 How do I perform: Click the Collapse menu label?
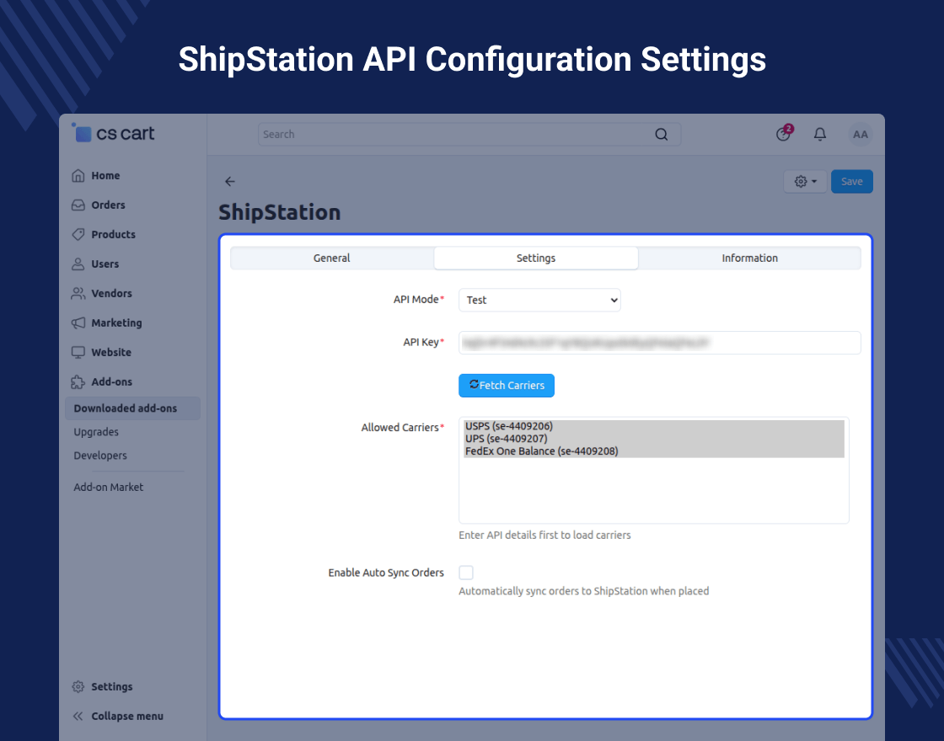127,716
